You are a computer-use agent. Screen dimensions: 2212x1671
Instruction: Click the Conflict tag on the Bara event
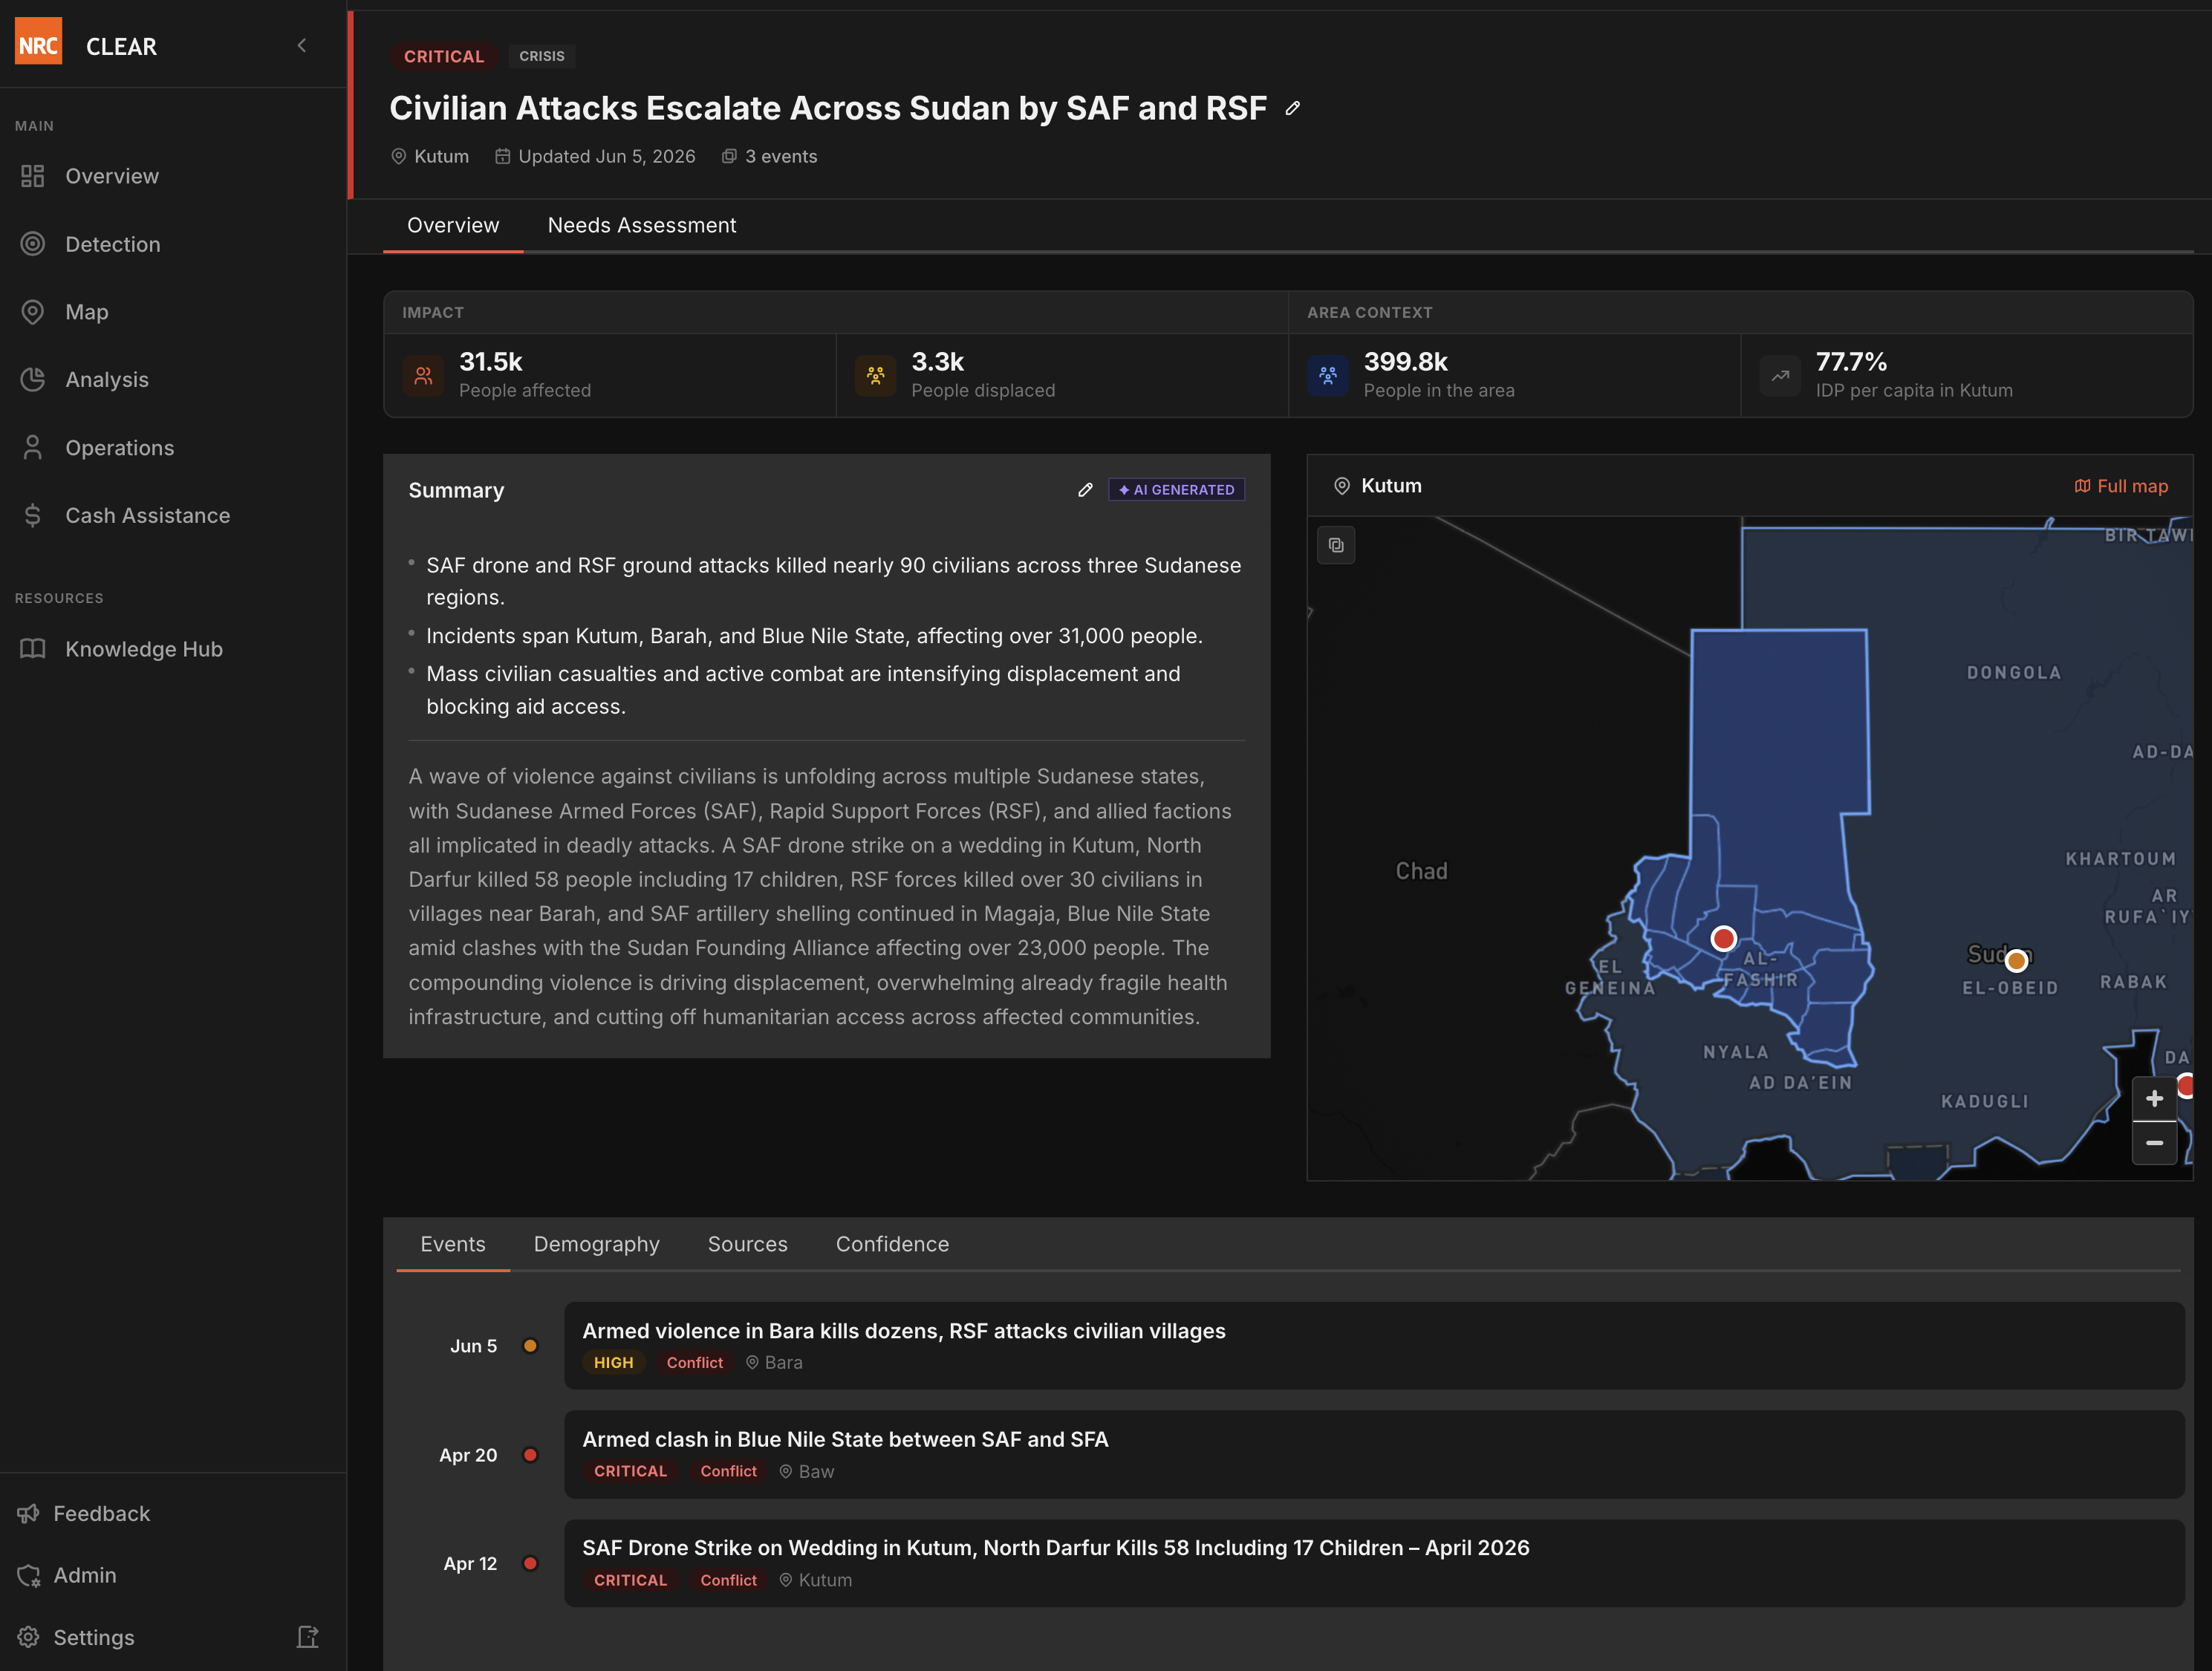pyautogui.click(x=695, y=1363)
